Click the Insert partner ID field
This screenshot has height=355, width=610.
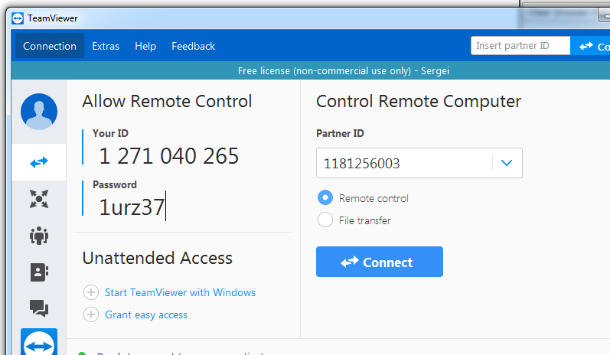pos(520,46)
